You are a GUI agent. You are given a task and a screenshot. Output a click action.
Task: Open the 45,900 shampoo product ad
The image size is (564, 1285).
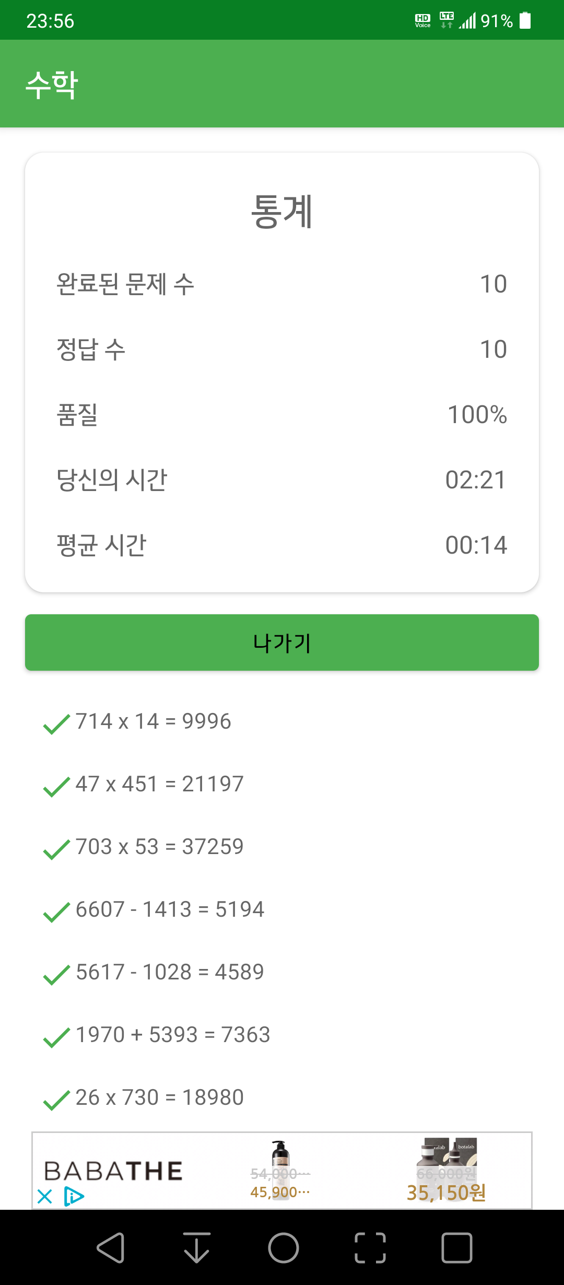[280, 1170]
